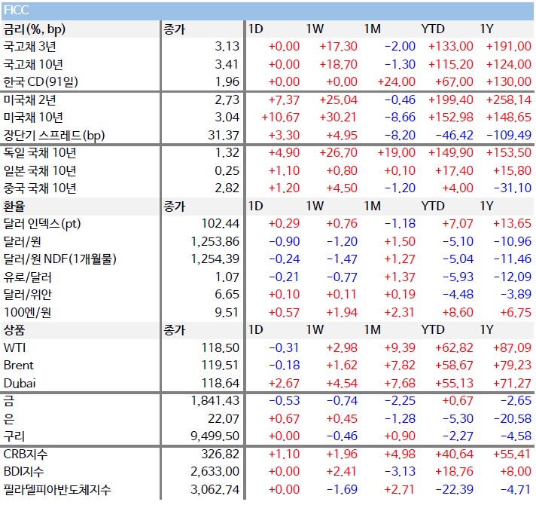Select closing value 31.37 for 장단기 스프레드
Image resolution: width=536 pixels, height=505 pixels.
(224, 135)
